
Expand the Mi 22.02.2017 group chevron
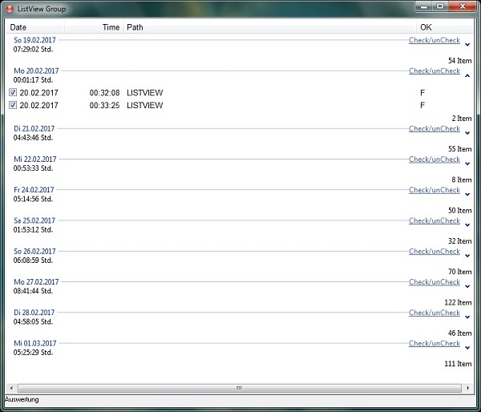(x=467, y=164)
